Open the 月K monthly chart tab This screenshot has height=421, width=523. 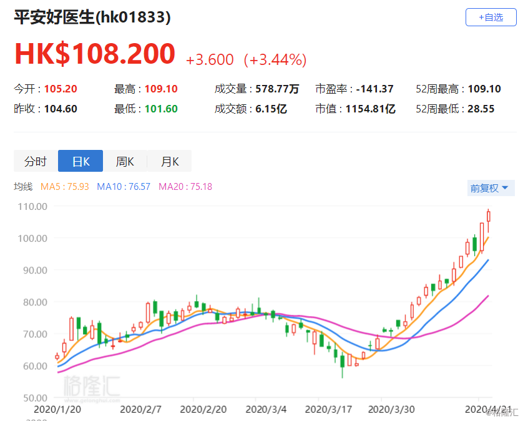click(x=169, y=161)
